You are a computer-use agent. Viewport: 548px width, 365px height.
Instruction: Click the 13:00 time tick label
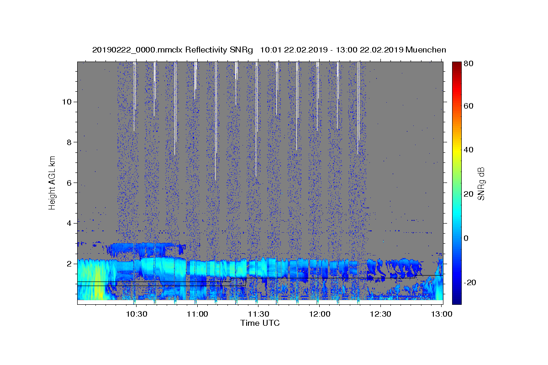coord(442,314)
